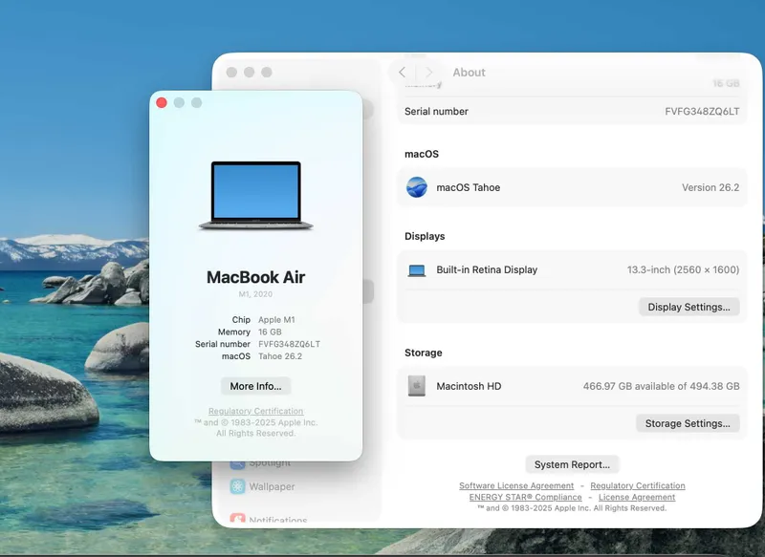Click the Wallpaper sidebar icon

coord(237,486)
